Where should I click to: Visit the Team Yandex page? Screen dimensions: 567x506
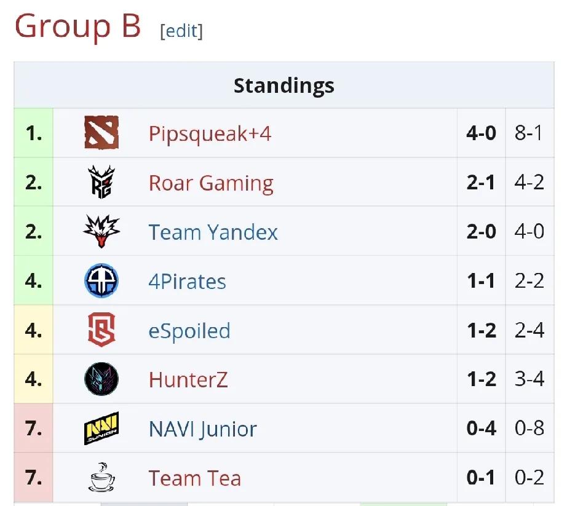[x=213, y=232]
